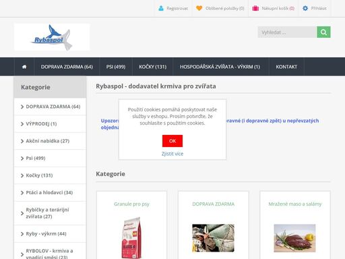Expand sidebar Psi (499) chevron
This screenshot has height=259, width=345.
22,159
